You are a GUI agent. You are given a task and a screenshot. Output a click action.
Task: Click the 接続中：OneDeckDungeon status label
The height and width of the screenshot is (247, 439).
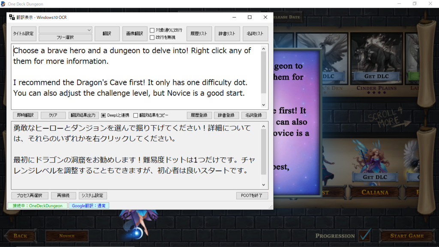pos(38,205)
